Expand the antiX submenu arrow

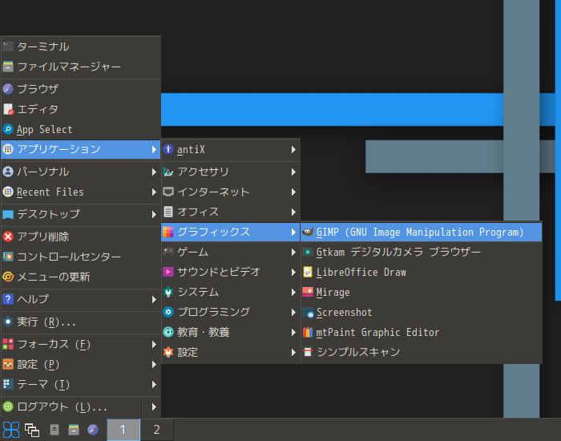293,150
